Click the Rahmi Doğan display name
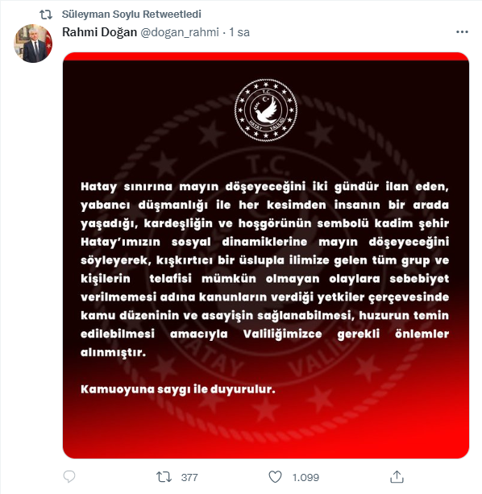482x494 pixels. (x=100, y=32)
